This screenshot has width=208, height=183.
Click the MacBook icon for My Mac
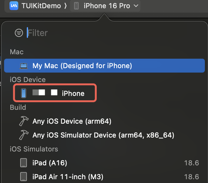tap(24, 66)
